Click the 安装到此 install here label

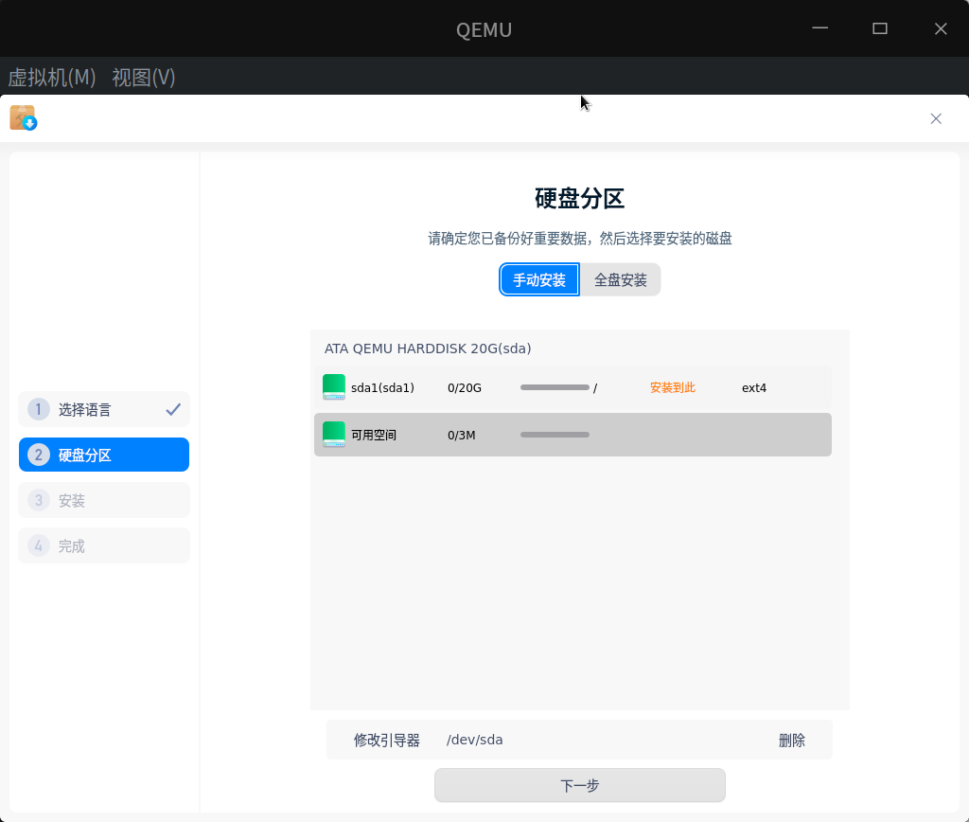(x=673, y=387)
